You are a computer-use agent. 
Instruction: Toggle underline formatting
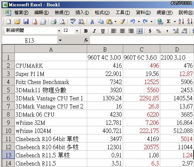pos(103,31)
